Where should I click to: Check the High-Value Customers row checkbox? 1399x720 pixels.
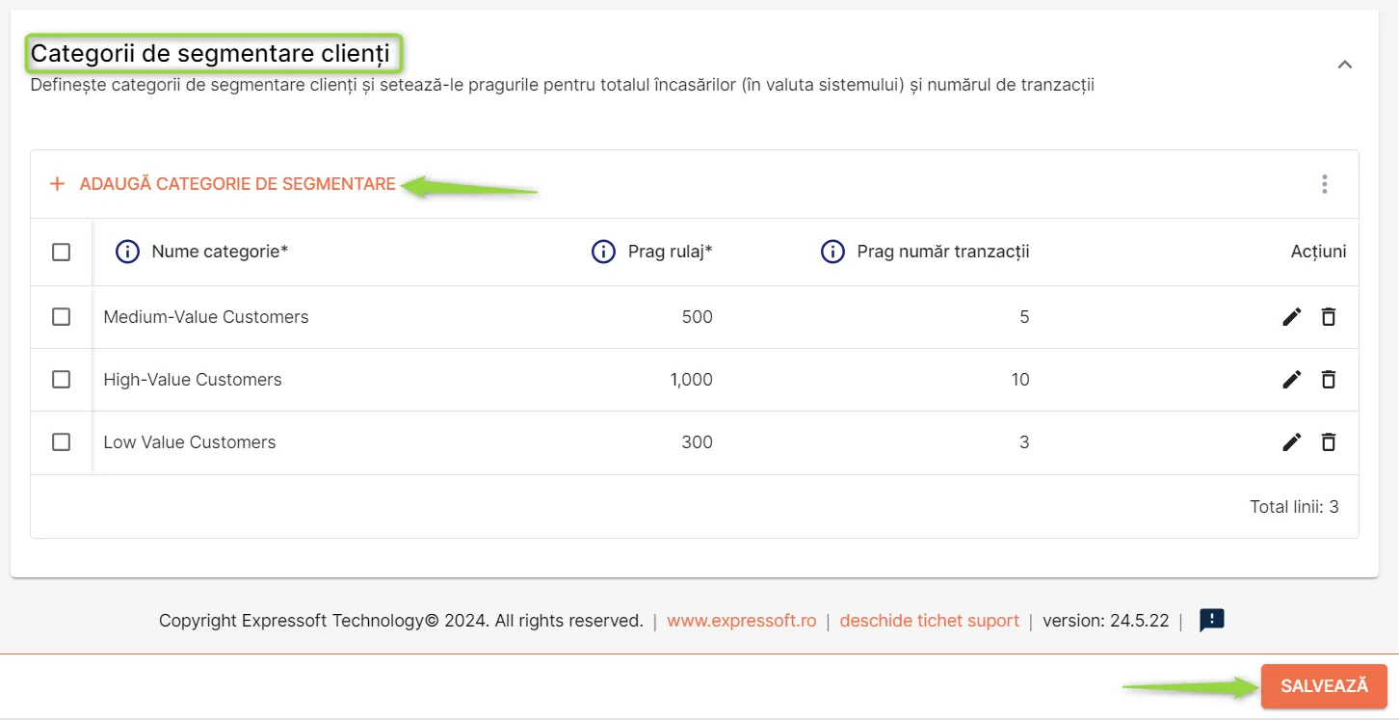(x=61, y=379)
